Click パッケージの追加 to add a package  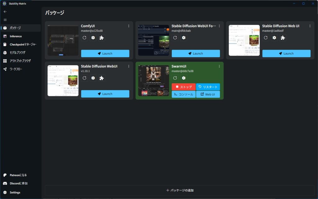click(x=179, y=190)
